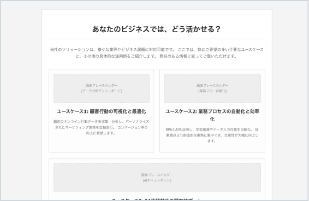Select description text about 顧客のオンライン行動データ
This screenshot has height=201, width=309.
102,127
